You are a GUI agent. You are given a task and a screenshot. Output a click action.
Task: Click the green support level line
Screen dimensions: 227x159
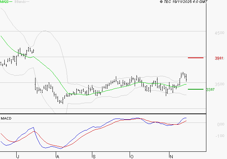pos(196,89)
